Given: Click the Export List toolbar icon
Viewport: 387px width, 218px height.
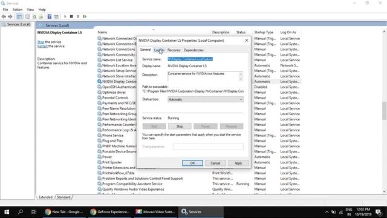Looking at the screenshot, I should (41, 16).
